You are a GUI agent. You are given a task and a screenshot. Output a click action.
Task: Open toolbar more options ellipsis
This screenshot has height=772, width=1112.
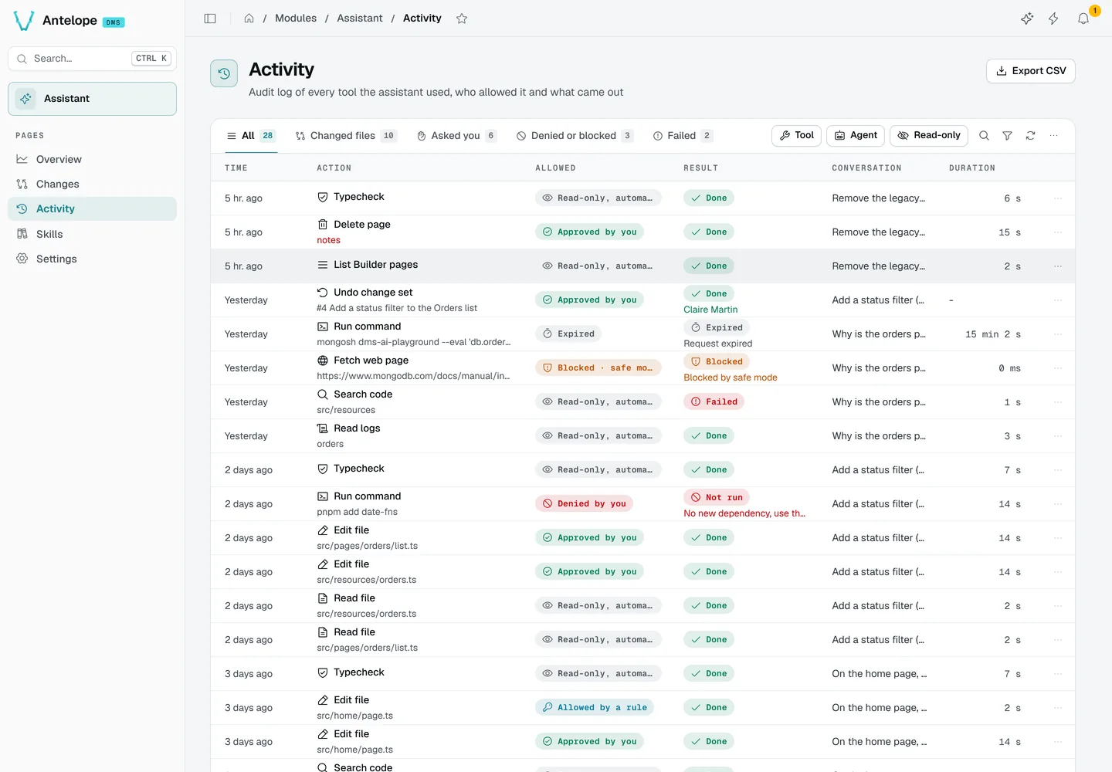1053,136
